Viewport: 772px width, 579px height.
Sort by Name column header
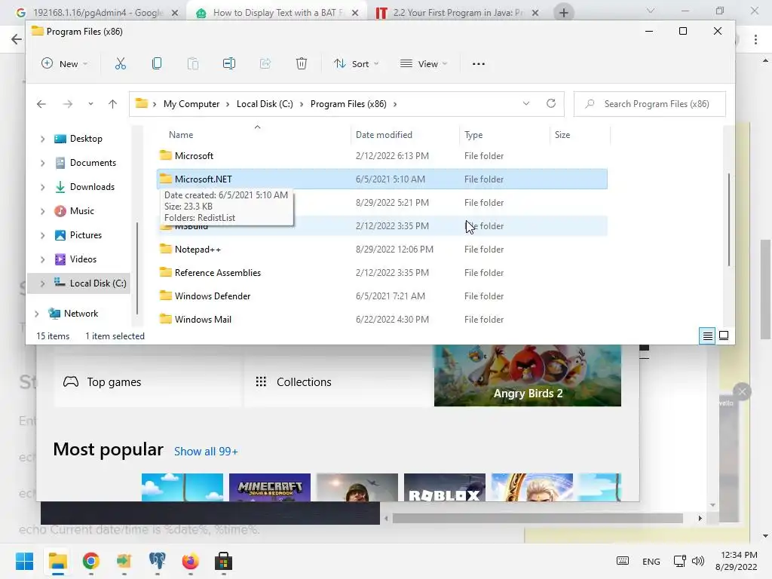coord(181,134)
